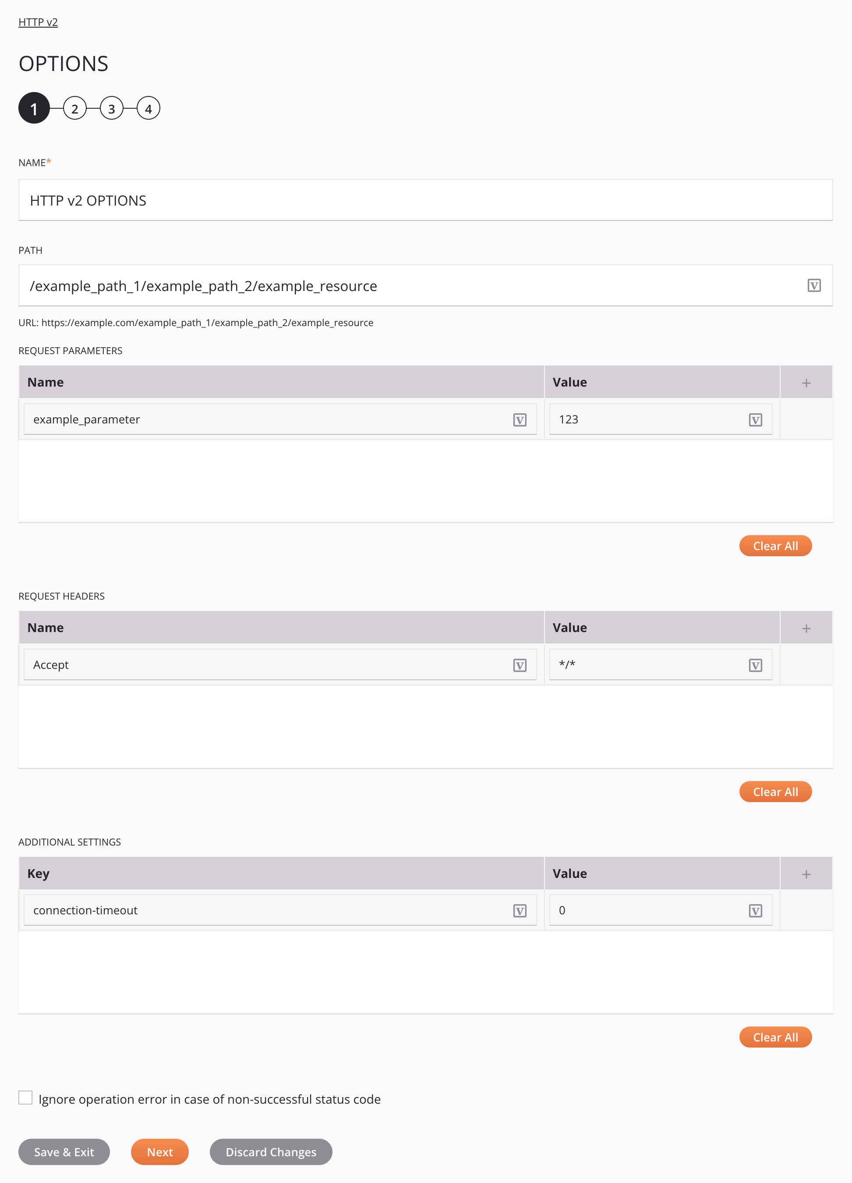852x1183 pixels.
Task: Click Clear All button under REQUEST PARAMETERS
Action: click(x=775, y=546)
